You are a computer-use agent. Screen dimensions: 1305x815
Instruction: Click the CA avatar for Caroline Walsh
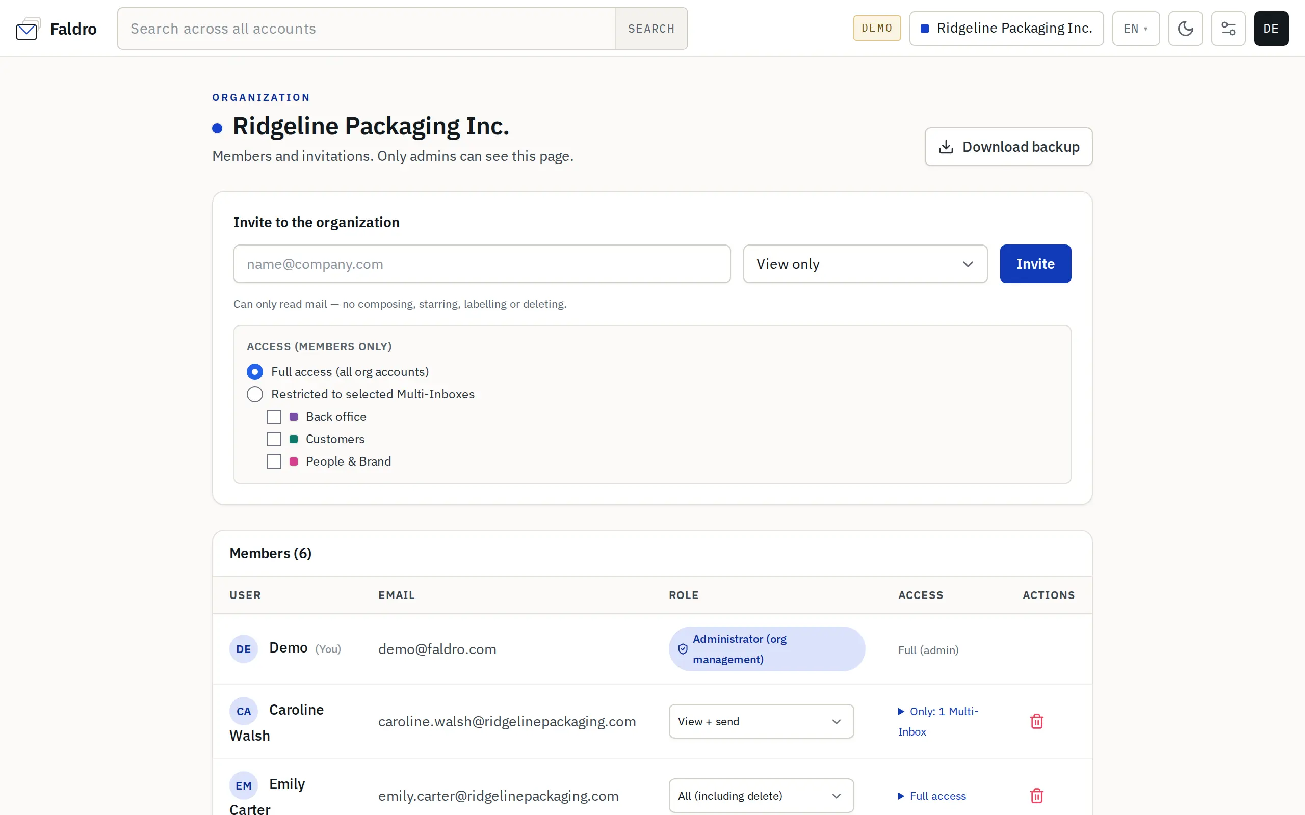[243, 711]
